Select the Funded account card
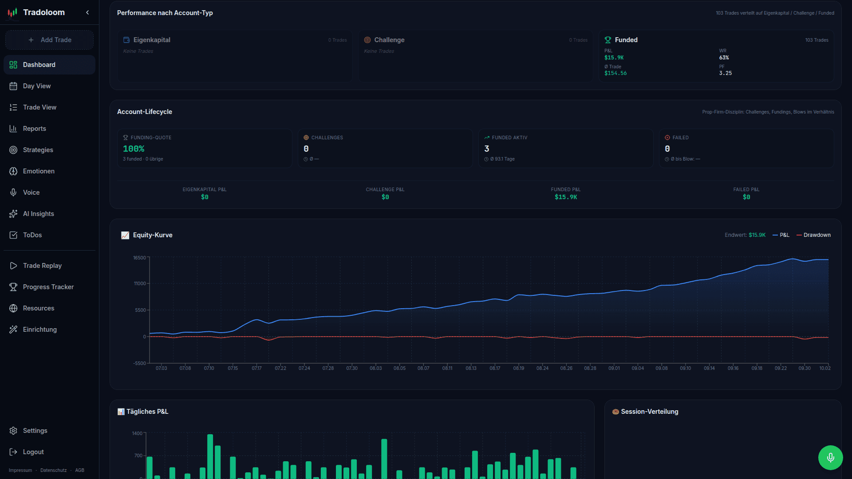 coord(716,56)
